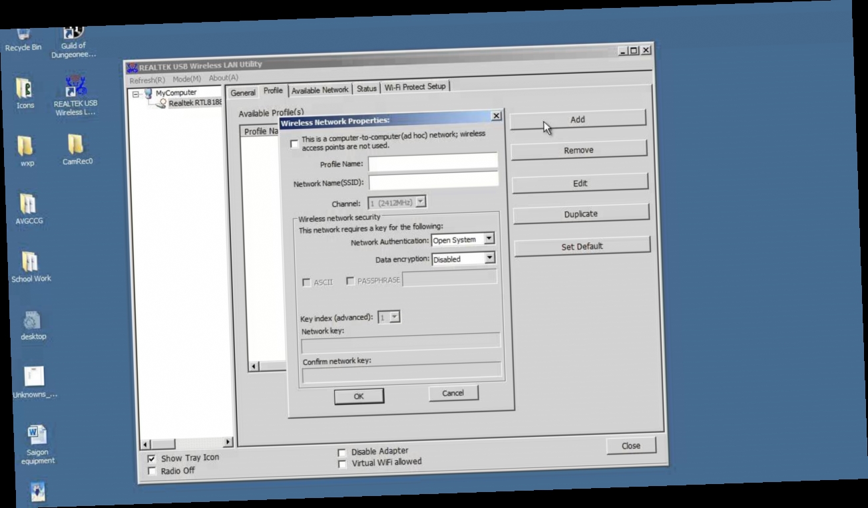This screenshot has width=868, height=508.
Task: Enable the Radio Off checkbox
Action: coord(152,471)
